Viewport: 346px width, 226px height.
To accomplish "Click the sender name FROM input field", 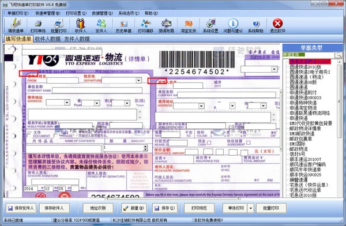I will pyautogui.click(x=63, y=80).
